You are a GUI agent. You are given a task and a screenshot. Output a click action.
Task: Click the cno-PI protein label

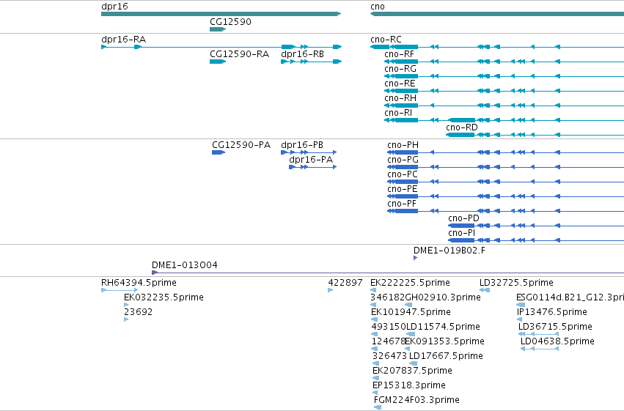[x=462, y=233]
